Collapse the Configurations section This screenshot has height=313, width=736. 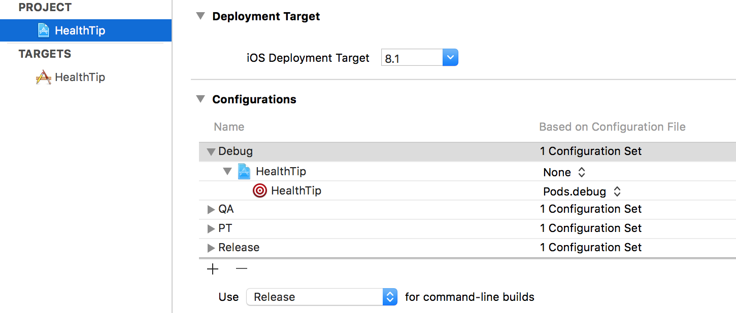coord(201,99)
